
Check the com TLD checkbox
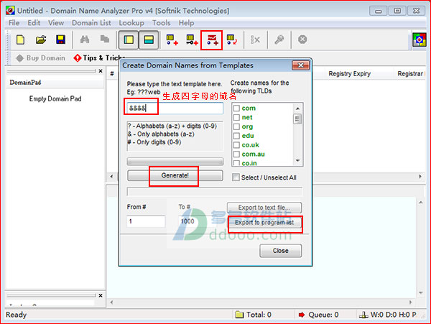point(236,108)
